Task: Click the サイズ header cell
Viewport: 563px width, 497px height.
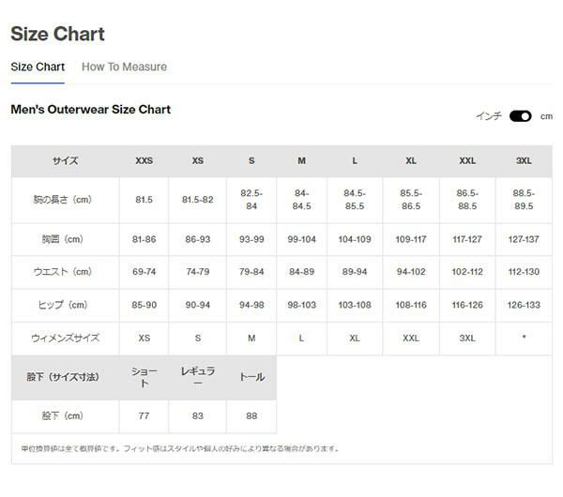Action: (x=66, y=161)
